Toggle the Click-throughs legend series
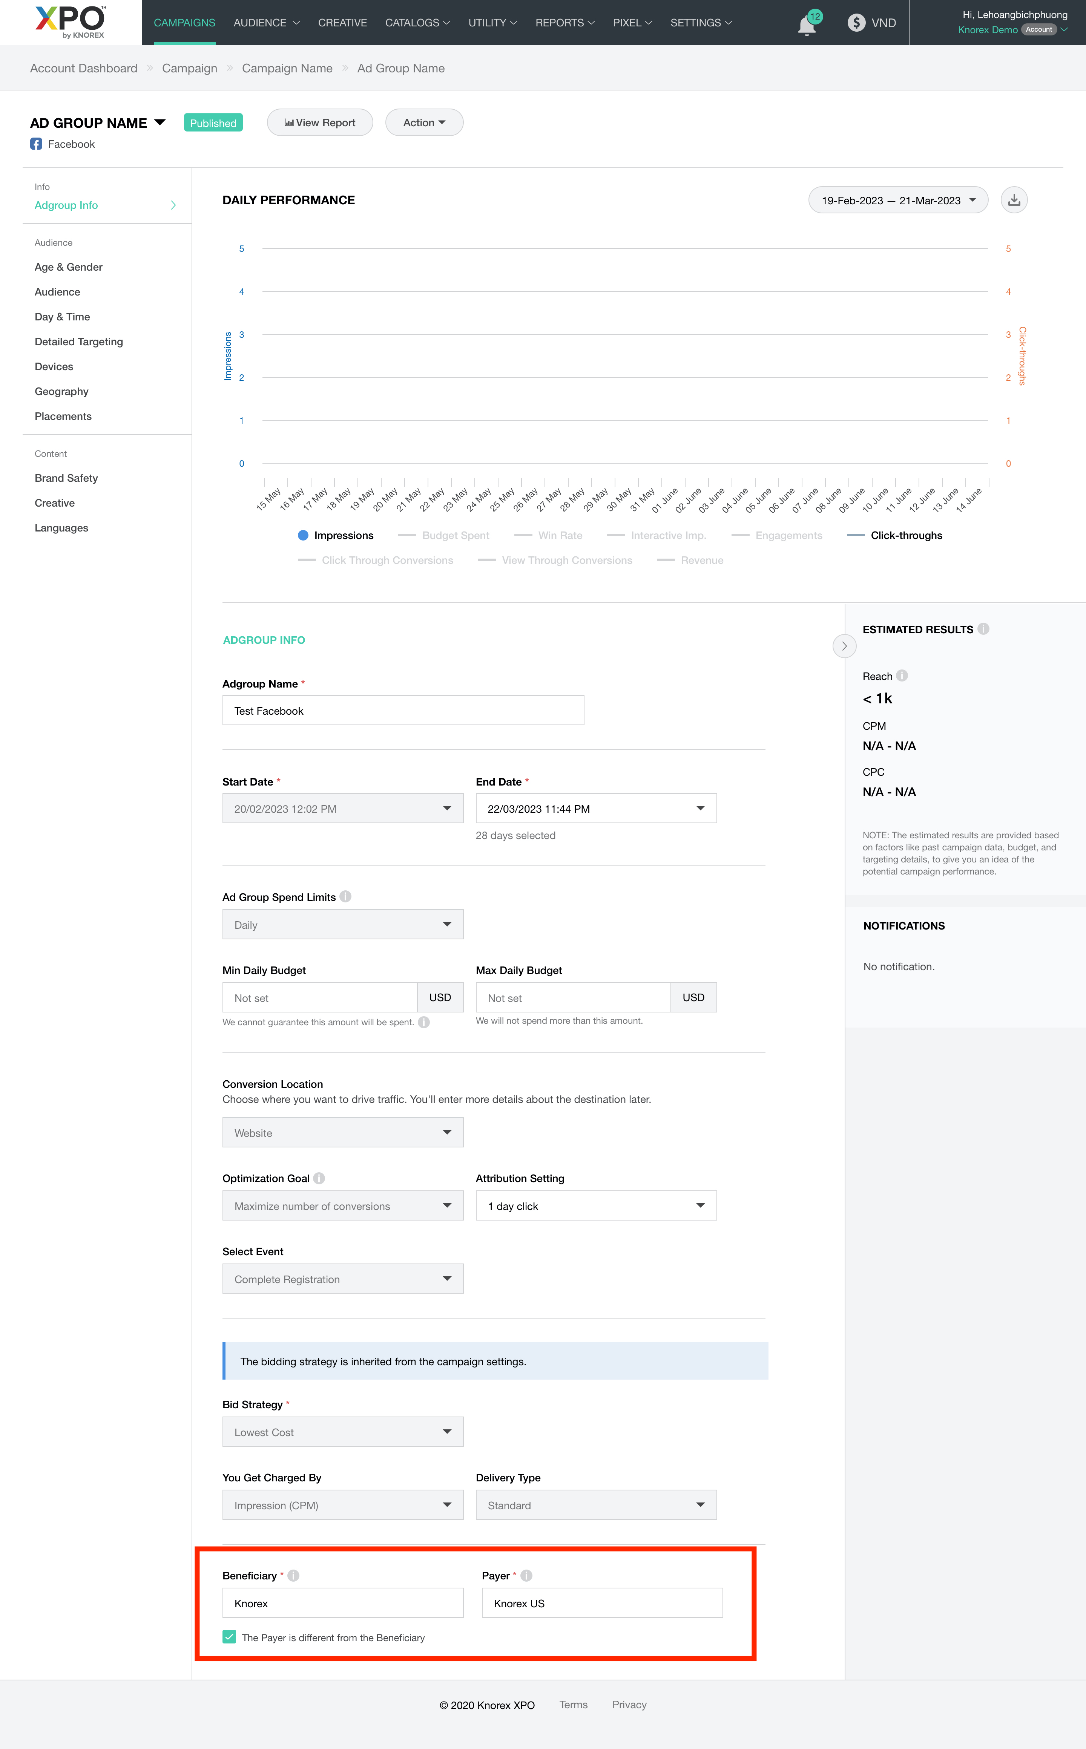This screenshot has width=1086, height=1749. coord(895,536)
